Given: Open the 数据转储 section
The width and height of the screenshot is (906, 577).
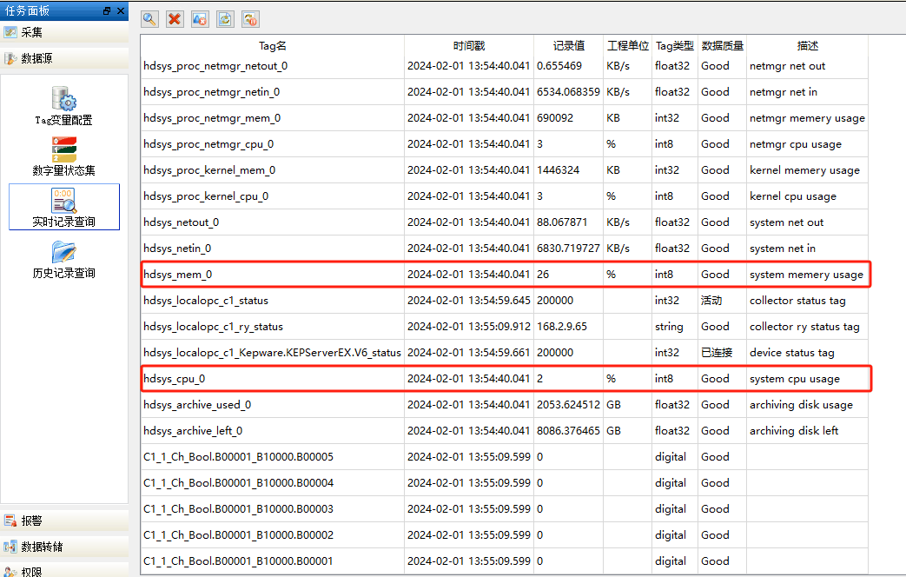Looking at the screenshot, I should click(64, 547).
